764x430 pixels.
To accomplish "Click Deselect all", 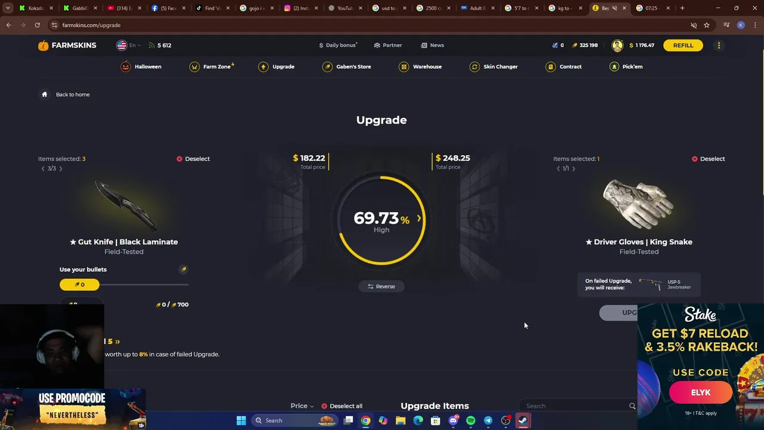I will coord(341,406).
